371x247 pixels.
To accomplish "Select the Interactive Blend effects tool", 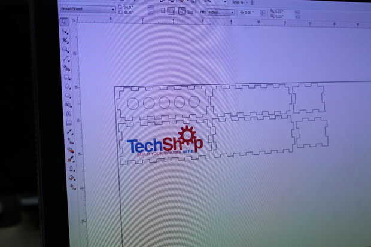I will tap(71, 150).
